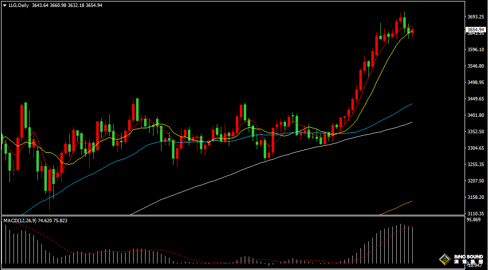Click the 95.869 MACD scale label
488x270 pixels.
point(474,220)
